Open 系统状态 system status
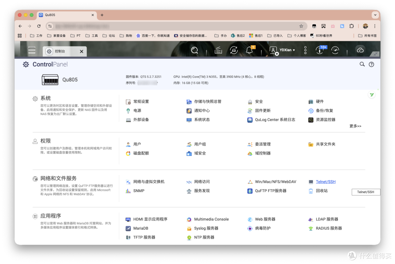 [x=198, y=120]
